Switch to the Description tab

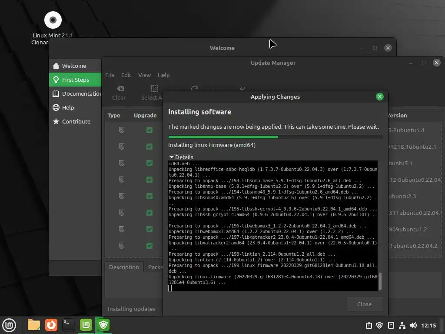click(124, 267)
